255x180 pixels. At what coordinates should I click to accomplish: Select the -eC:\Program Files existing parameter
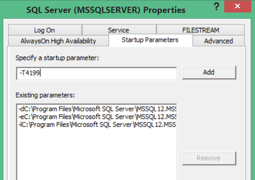pos(97,117)
